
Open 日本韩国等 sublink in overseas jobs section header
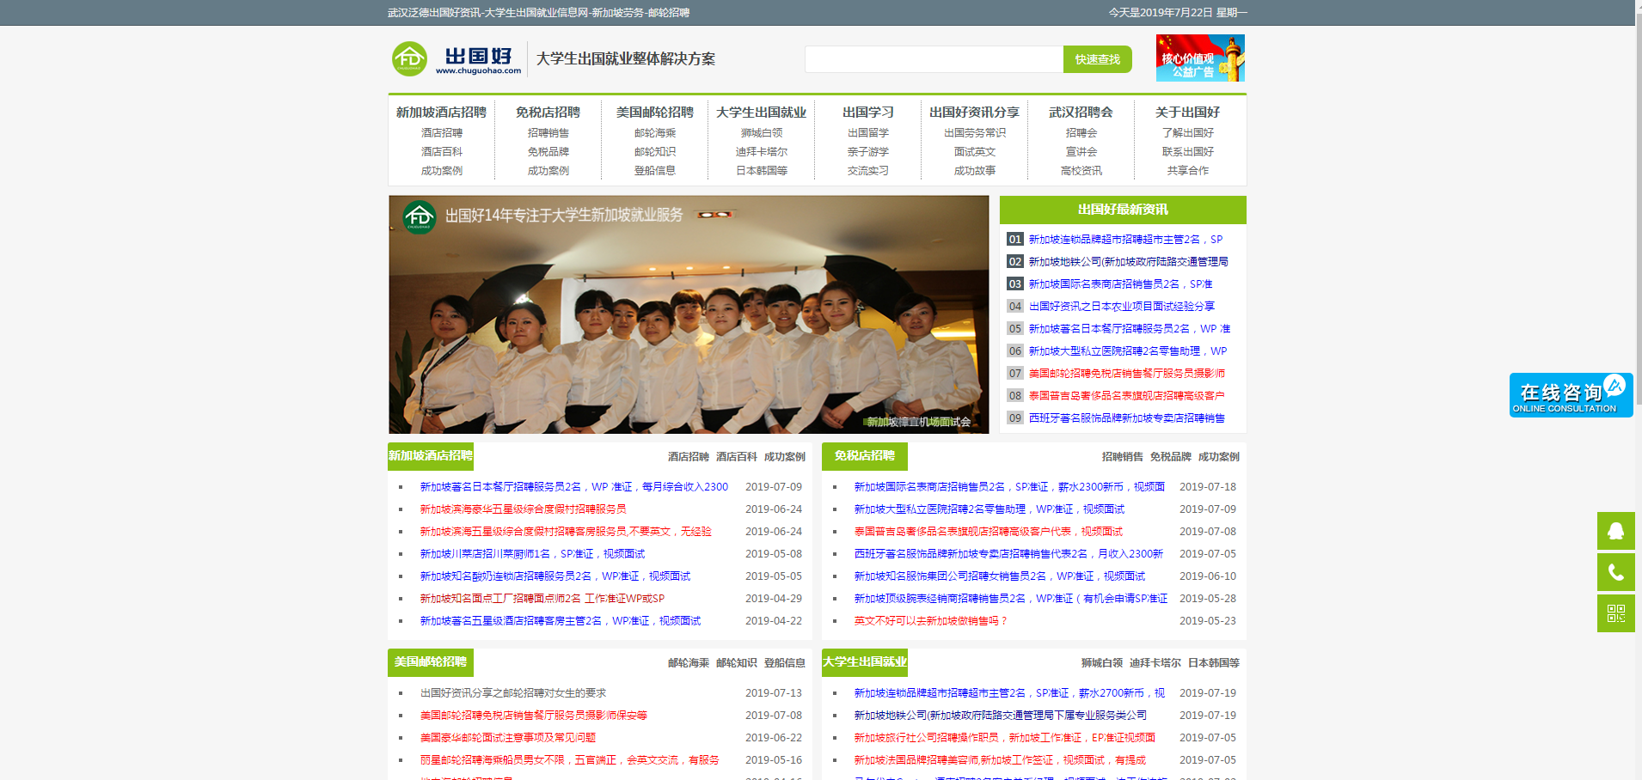[x=1214, y=663]
